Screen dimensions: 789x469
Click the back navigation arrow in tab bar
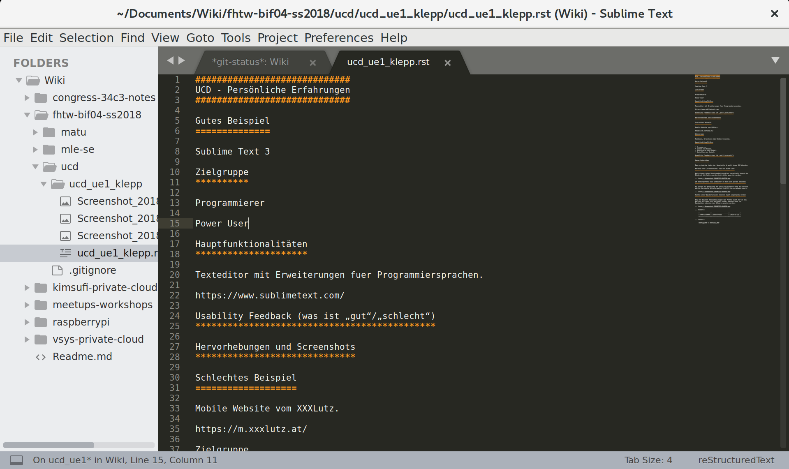[x=170, y=61]
